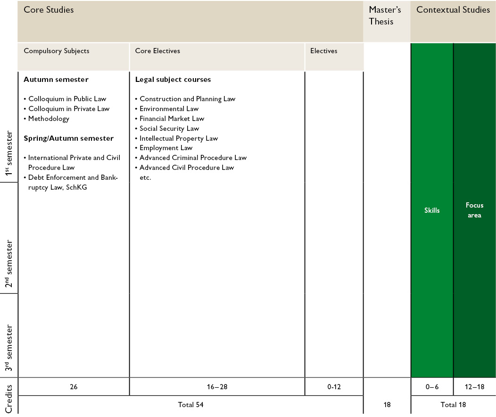Click the Electives column heading
This screenshot has height=417, width=496.
point(323,51)
